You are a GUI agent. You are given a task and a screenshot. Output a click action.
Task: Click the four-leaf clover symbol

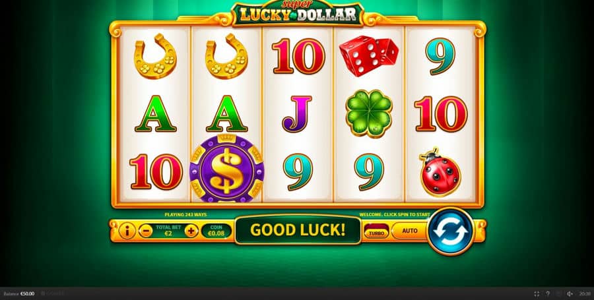tap(368, 113)
